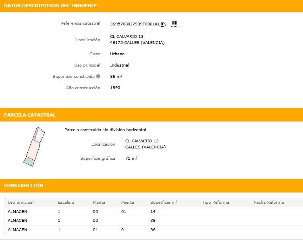Click the Superficie construida label
The width and height of the screenshot is (303, 242).
[x=73, y=77]
